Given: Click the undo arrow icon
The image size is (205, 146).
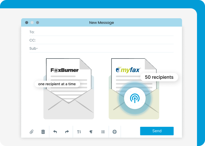Looking at the screenshot, I should tap(55, 132).
